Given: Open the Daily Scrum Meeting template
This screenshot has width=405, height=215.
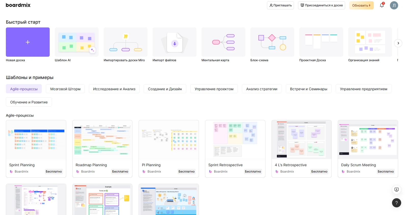Looking at the screenshot, I should point(368,149).
